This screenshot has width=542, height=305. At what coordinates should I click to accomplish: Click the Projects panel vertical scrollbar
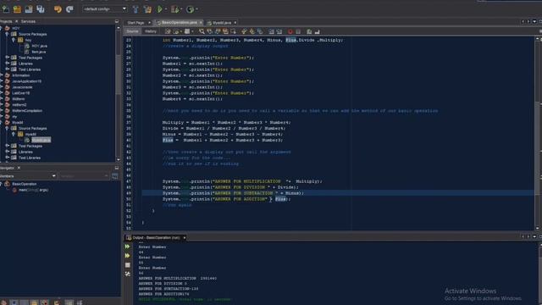[119, 93]
